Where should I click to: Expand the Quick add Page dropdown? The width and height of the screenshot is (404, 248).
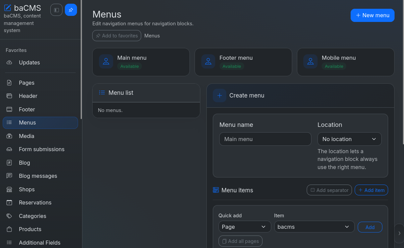pos(245,227)
